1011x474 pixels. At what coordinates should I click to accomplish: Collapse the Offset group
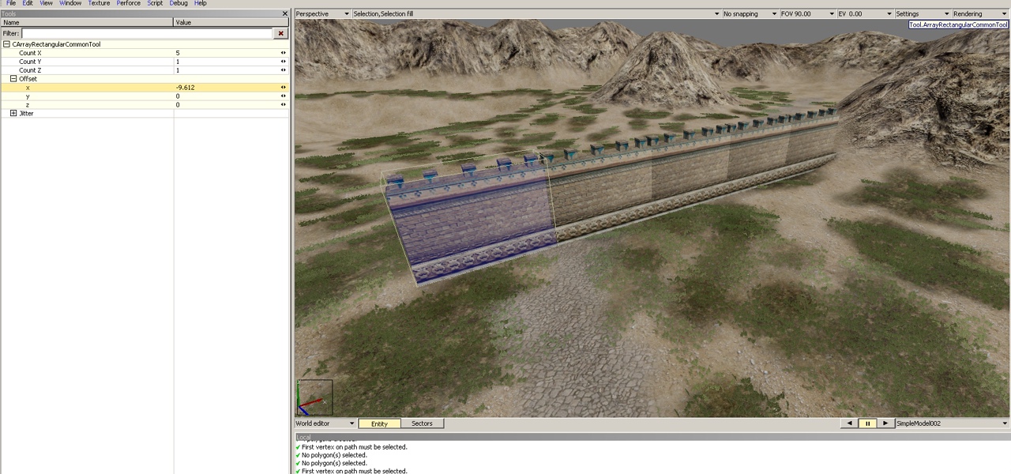point(13,79)
